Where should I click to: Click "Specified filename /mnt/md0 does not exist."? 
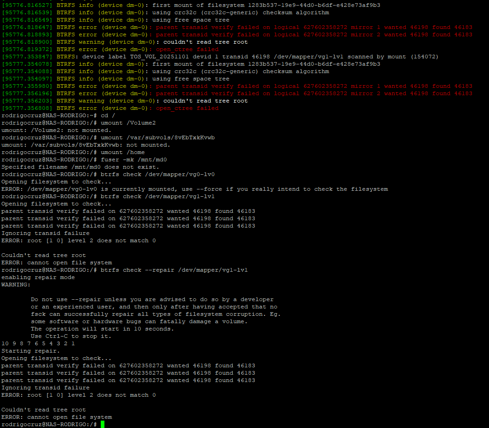(x=80, y=167)
